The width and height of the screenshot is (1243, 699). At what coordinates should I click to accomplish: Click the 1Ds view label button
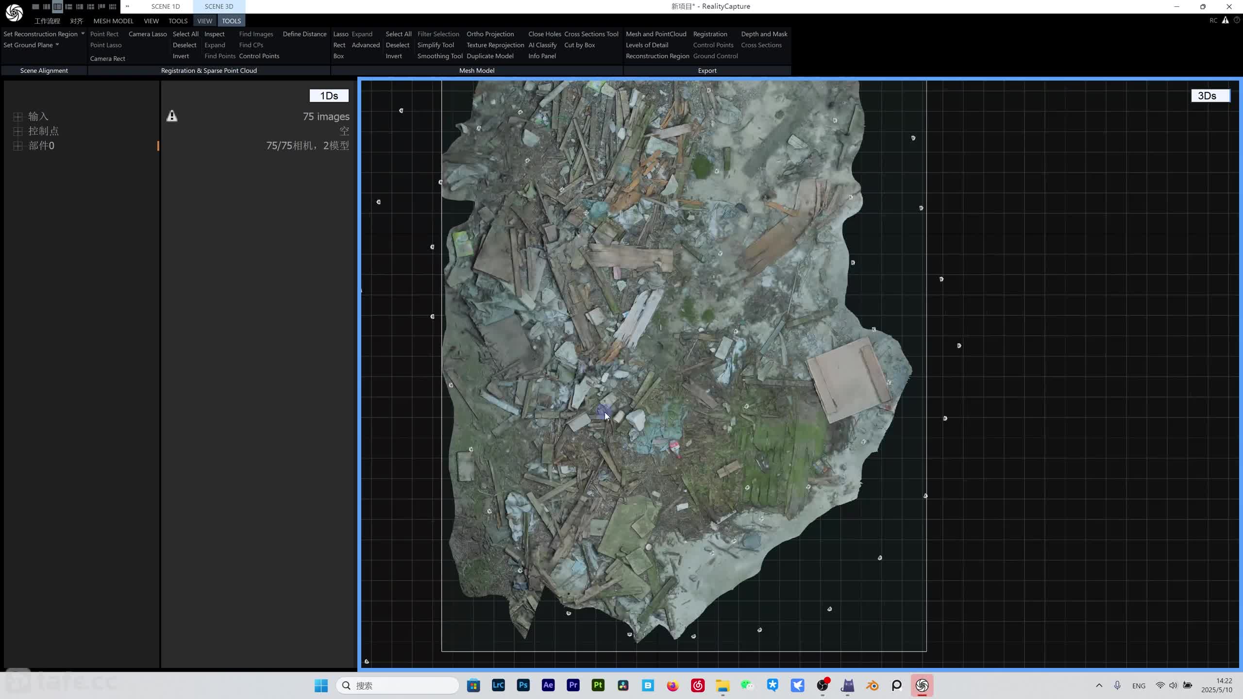click(329, 96)
